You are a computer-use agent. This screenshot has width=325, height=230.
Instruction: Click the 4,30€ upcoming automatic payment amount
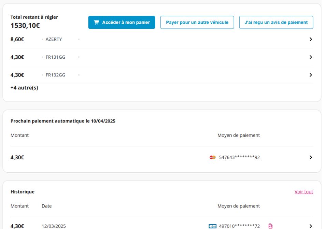(x=17, y=157)
